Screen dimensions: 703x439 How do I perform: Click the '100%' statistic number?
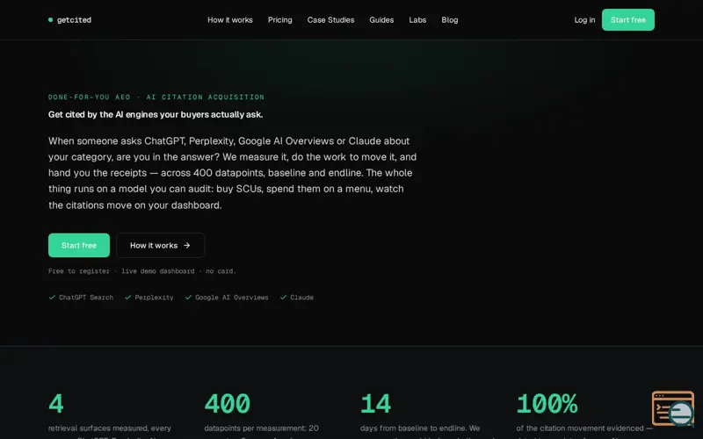tap(547, 404)
